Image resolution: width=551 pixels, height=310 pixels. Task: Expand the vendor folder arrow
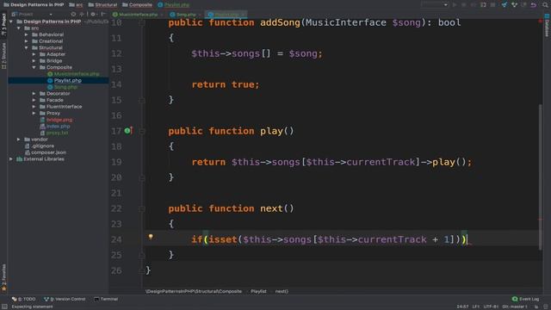tap(19, 139)
